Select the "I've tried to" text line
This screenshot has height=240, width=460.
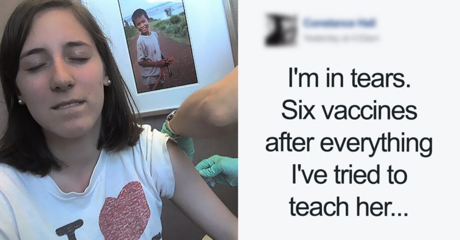tap(348, 174)
